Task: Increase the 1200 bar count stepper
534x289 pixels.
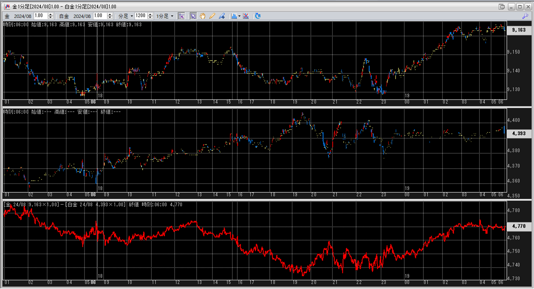Action: tap(150, 14)
